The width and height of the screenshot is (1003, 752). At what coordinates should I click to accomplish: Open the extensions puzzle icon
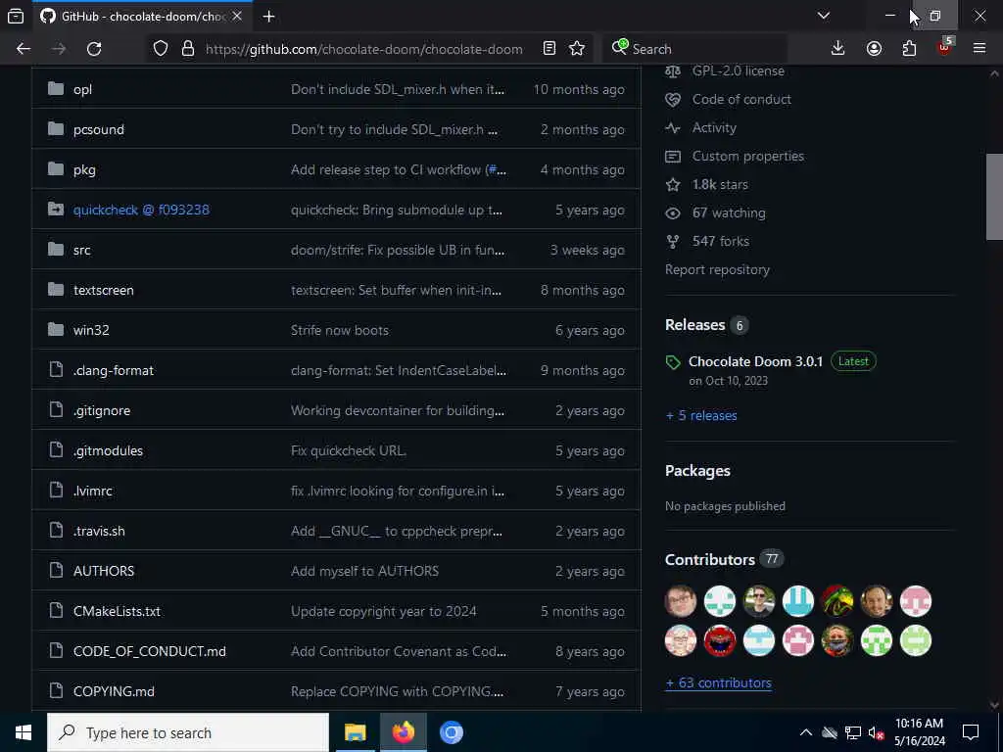tap(910, 49)
